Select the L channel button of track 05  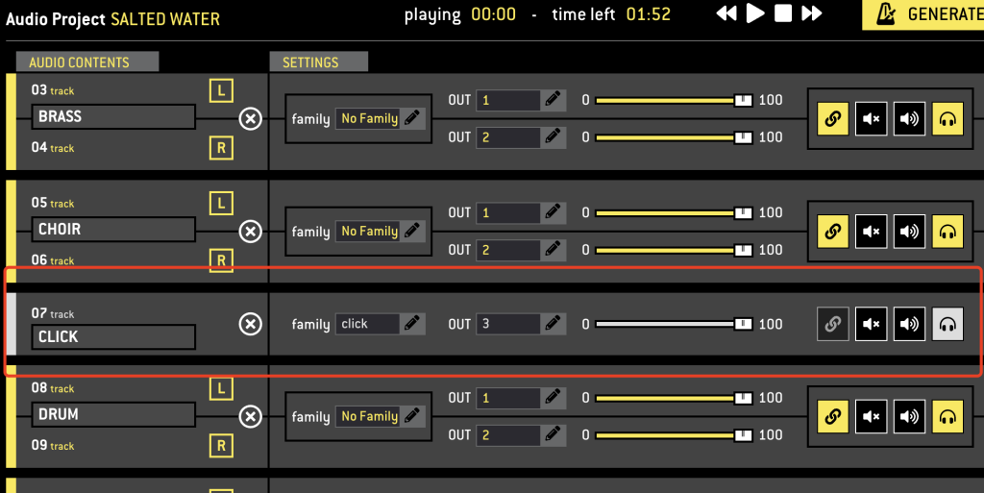tap(221, 203)
